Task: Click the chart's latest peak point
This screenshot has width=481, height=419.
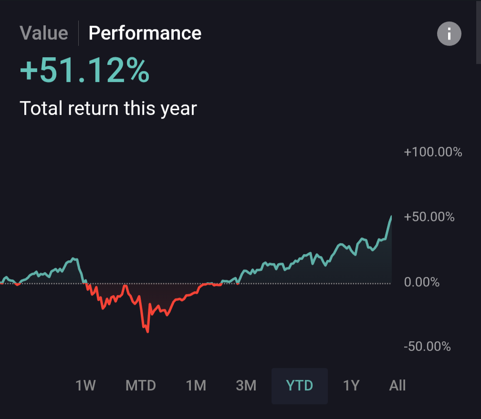Action: (x=391, y=217)
